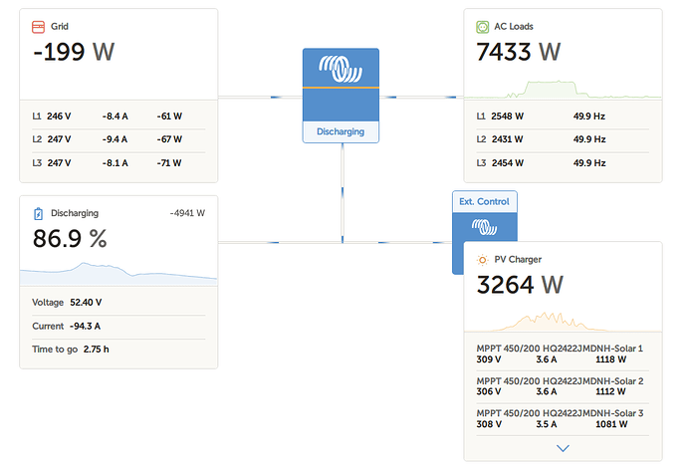Viewport: 687px width, 473px height.
Task: Click the AC Loads power graph
Action: point(563,89)
